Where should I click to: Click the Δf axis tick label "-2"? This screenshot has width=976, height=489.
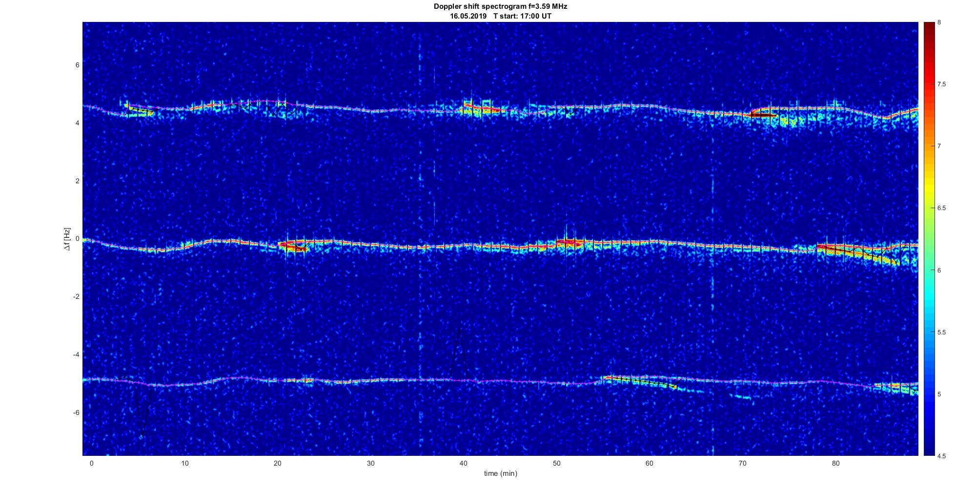[x=76, y=296]
